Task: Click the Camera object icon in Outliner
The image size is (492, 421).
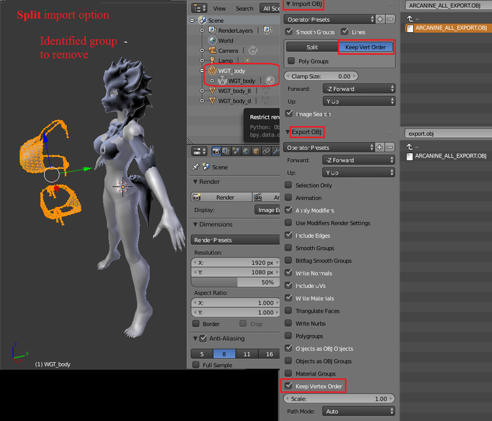Action: (x=213, y=51)
